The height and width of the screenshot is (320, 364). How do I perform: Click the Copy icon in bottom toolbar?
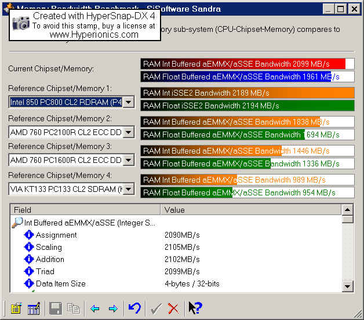(73, 308)
